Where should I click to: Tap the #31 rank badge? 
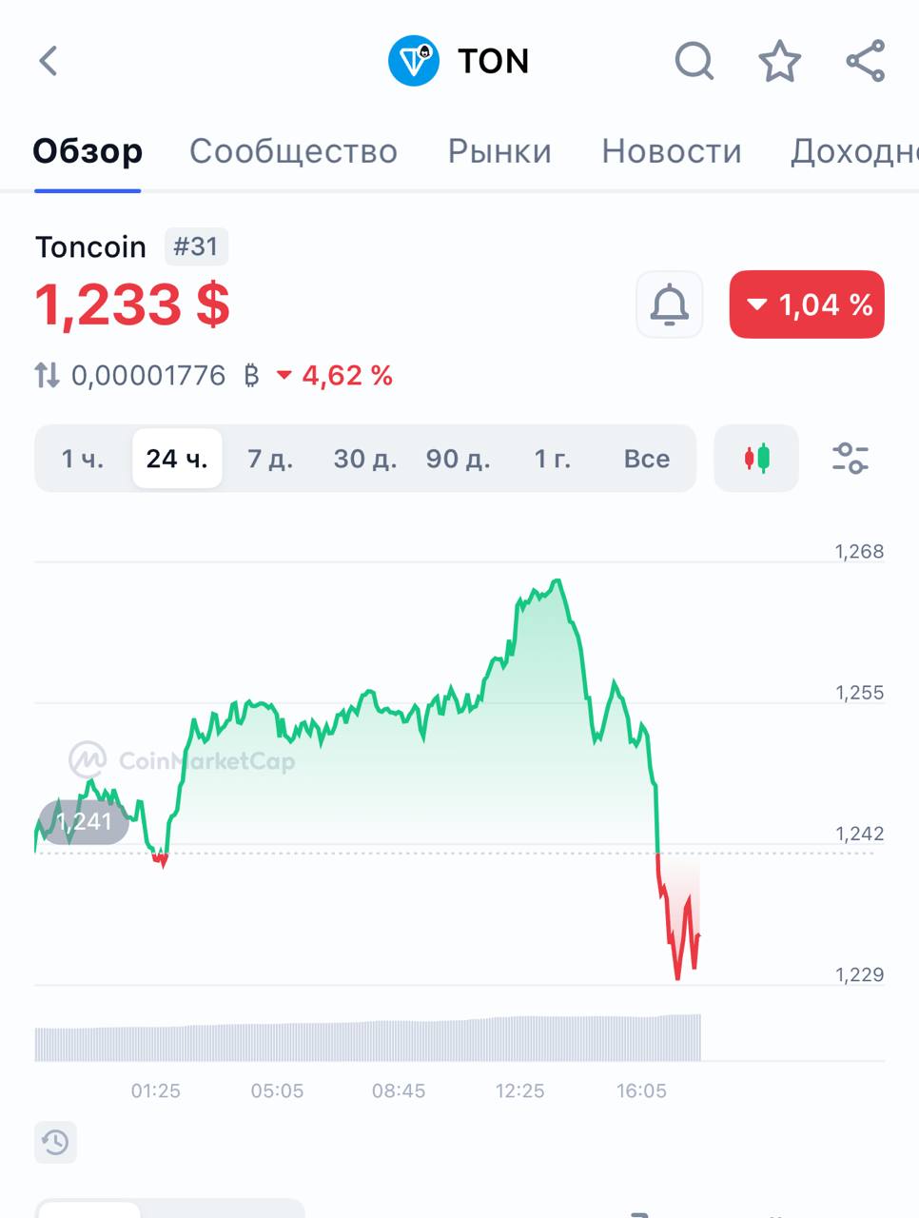(196, 246)
